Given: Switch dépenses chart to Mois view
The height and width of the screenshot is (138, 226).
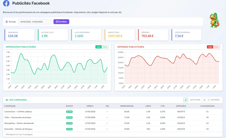Looking at the screenshot, I should (x=216, y=47).
